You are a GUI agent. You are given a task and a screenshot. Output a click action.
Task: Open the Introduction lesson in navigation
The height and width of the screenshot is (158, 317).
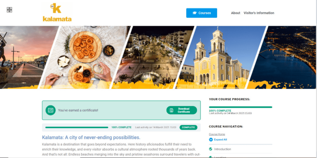tap(222, 149)
